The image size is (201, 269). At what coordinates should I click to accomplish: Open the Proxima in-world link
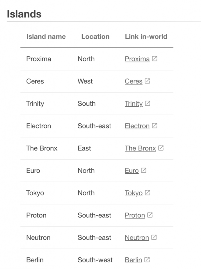coord(137,59)
